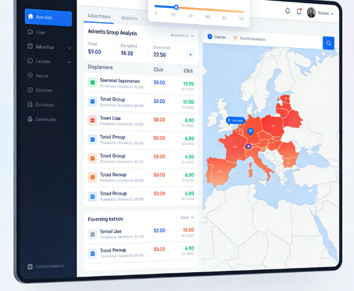Expand the Advertise sidebar menu chevron
The height and width of the screenshot is (291, 354).
click(x=69, y=47)
